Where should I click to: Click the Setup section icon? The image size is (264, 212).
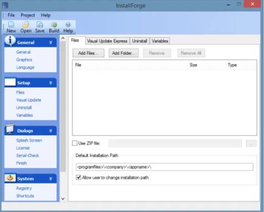(x=10, y=82)
